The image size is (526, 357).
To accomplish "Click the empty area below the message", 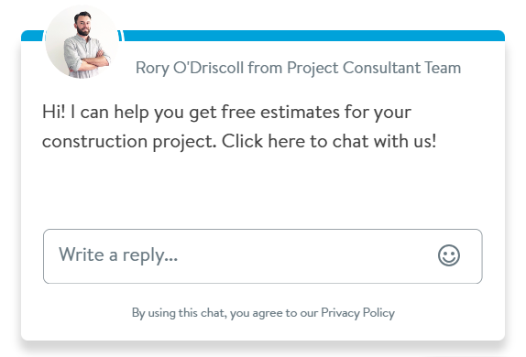I will pos(263,189).
